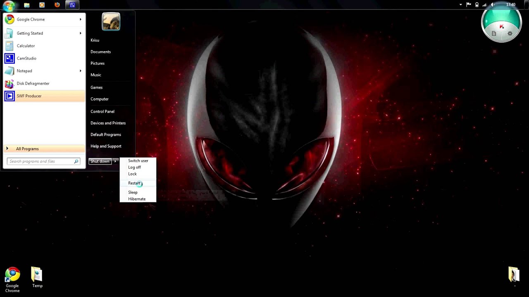529x297 pixels.
Task: Open settings gear in Kaspersky gadget
Action: pos(510,34)
